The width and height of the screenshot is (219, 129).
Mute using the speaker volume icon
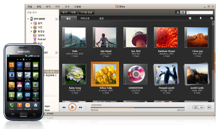(x=209, y=107)
